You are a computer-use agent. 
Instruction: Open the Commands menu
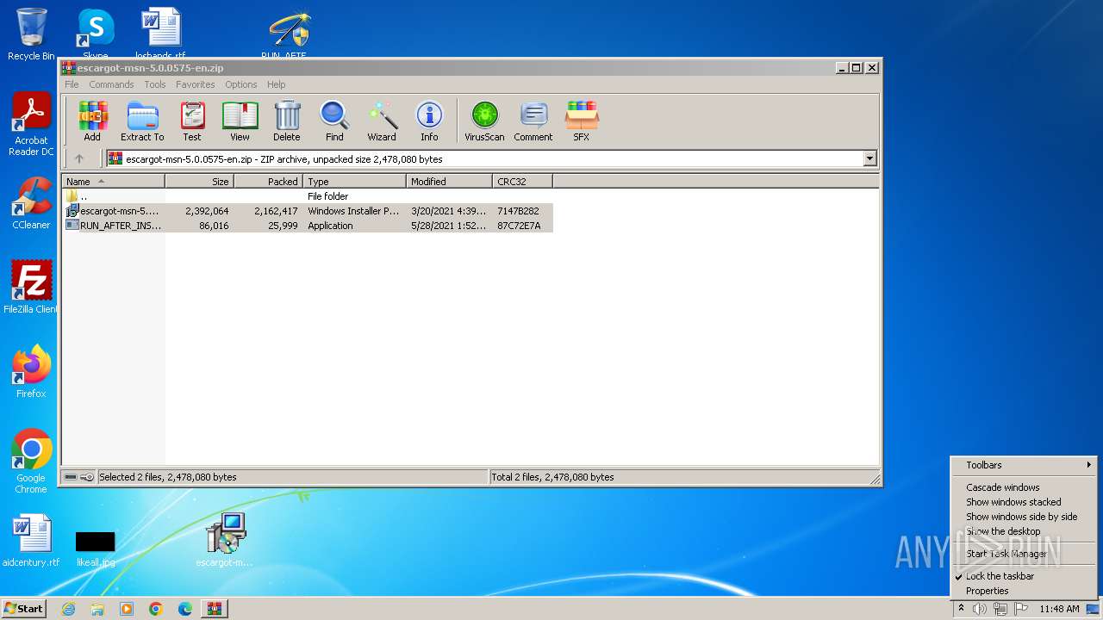tap(111, 84)
